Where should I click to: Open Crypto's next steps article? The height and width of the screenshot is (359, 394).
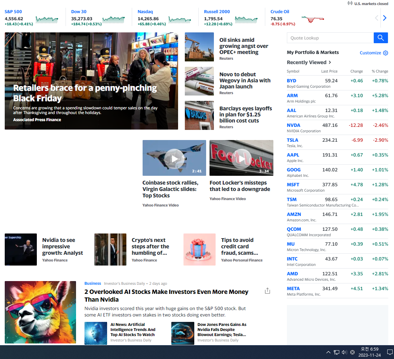coord(150,246)
